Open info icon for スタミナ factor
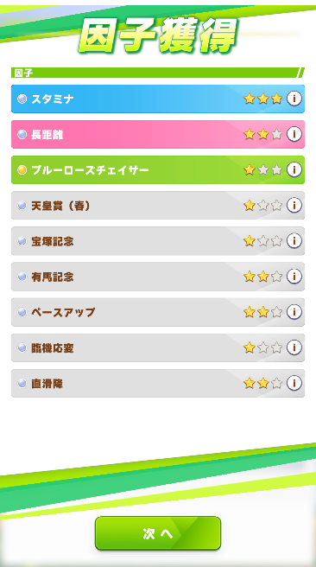 point(294,99)
